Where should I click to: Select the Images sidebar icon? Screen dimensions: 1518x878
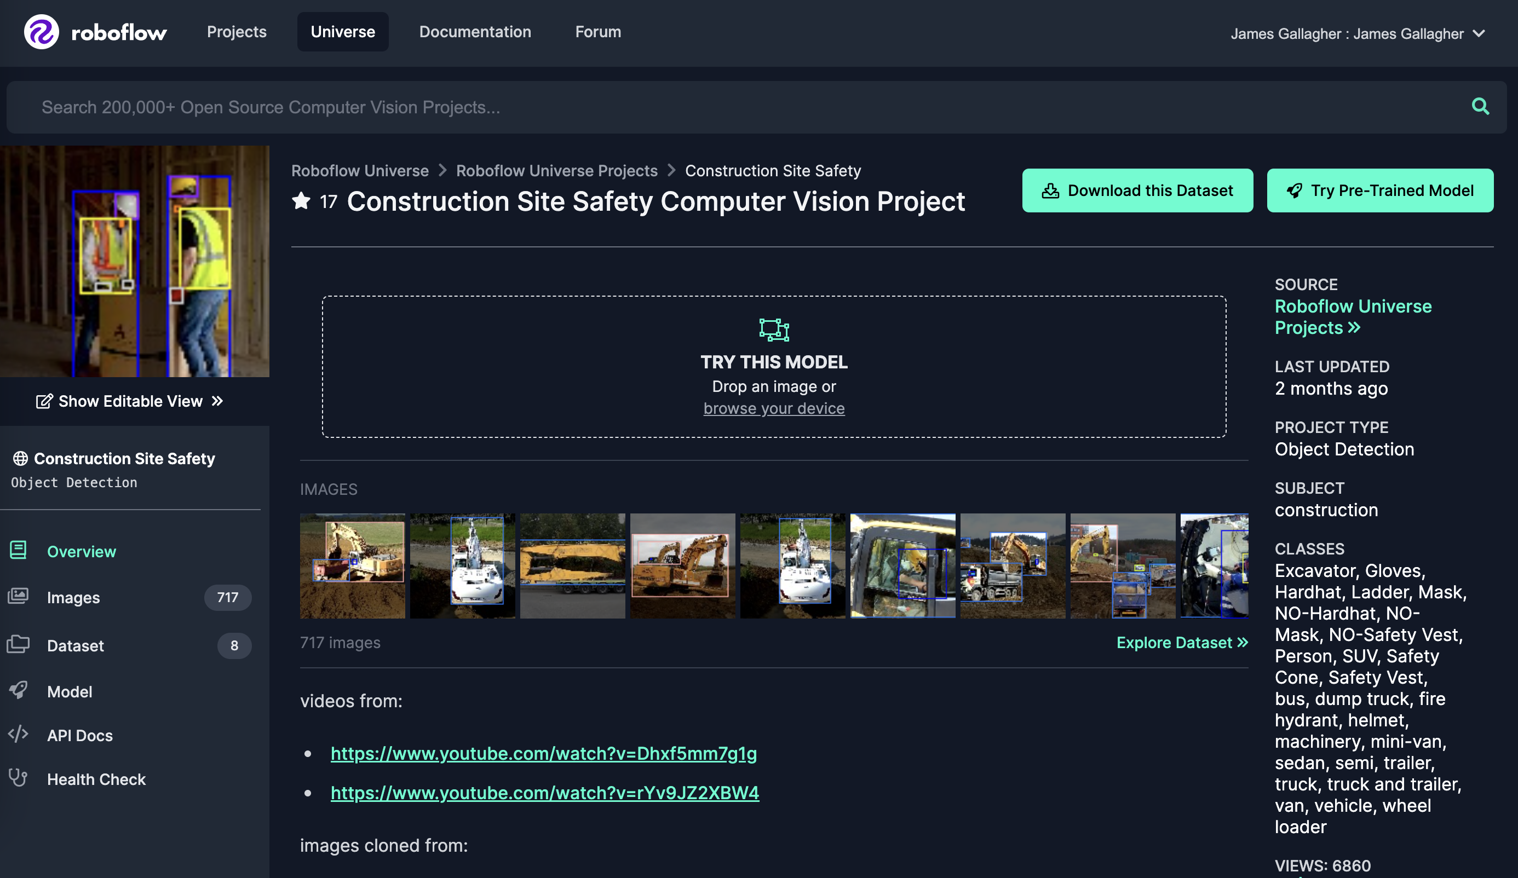pyautogui.click(x=19, y=596)
